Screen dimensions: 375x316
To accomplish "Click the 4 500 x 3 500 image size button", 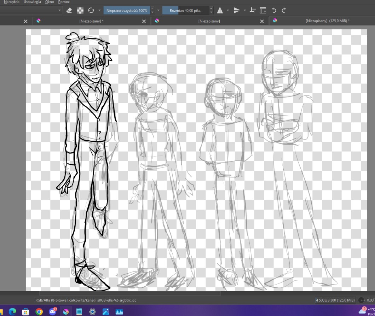I will [335, 300].
